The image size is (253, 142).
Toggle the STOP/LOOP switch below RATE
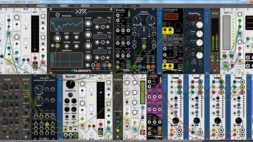[127, 102]
